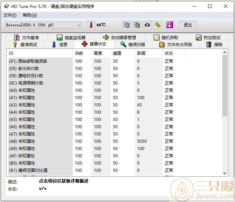235x202 pixels.
Task: Click the purple down-arrow minimize to tray icon
Action: pos(170,25)
